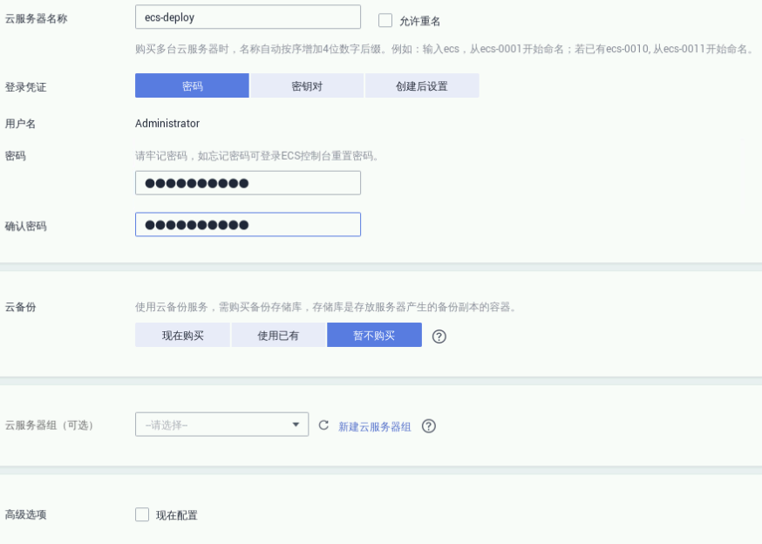Tick the 允许重名 checkbox

pos(385,20)
